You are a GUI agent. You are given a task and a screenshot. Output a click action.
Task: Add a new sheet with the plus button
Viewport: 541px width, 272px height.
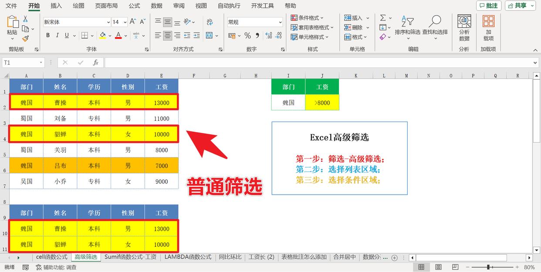pos(395,258)
